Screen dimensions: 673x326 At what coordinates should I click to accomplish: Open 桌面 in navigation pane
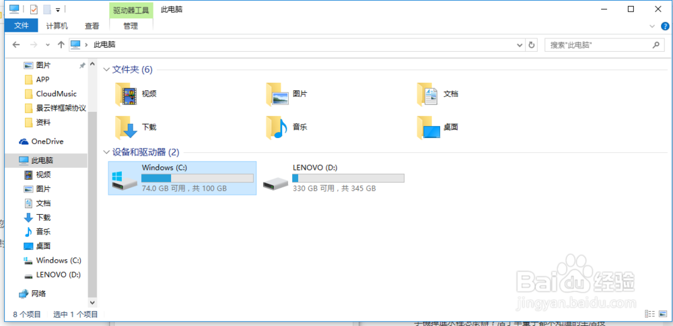tap(37, 246)
